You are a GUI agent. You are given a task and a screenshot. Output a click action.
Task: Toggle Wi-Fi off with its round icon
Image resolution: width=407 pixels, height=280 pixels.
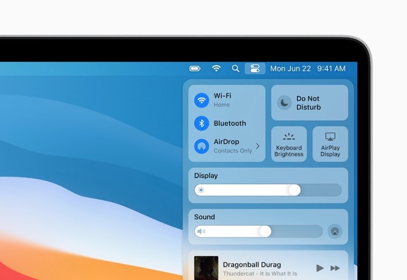(201, 100)
